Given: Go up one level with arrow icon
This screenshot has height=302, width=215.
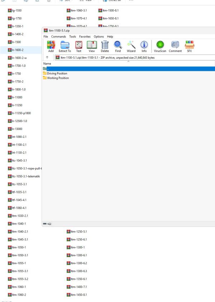Looking at the screenshot, I should (x=47, y=57).
